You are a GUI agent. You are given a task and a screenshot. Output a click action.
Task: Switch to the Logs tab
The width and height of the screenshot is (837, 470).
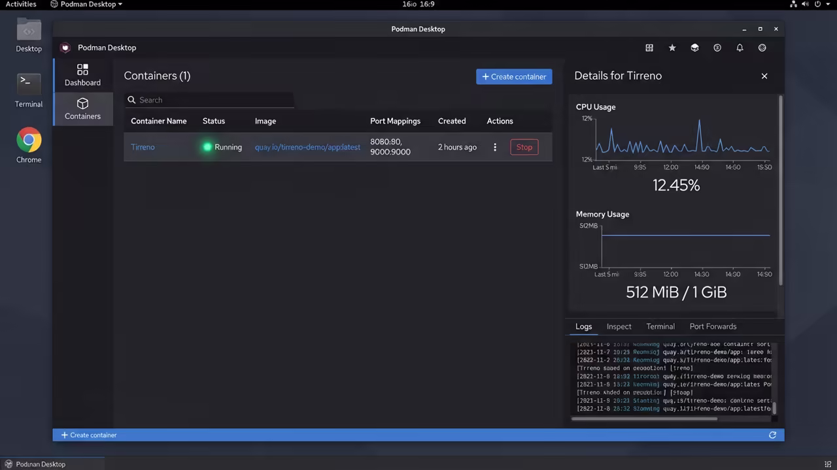point(583,326)
